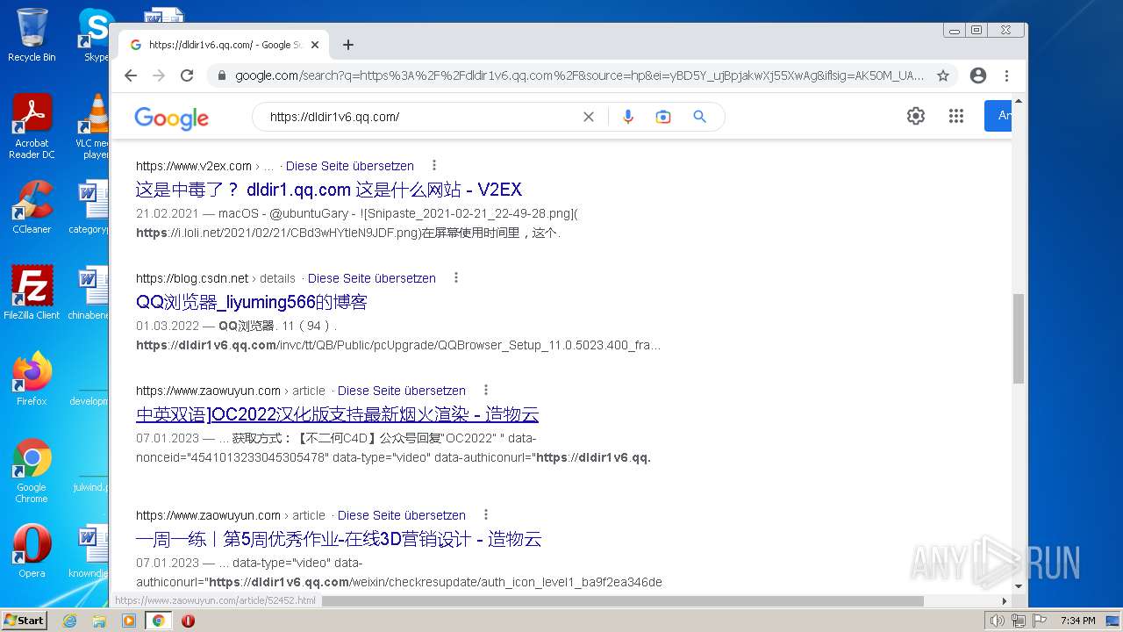The width and height of the screenshot is (1123, 632).
Task: Click the https://www.v2ex.com result URL
Action: point(194,166)
